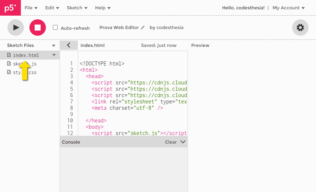Enable the Auto-refresh checkbox

coord(55,28)
